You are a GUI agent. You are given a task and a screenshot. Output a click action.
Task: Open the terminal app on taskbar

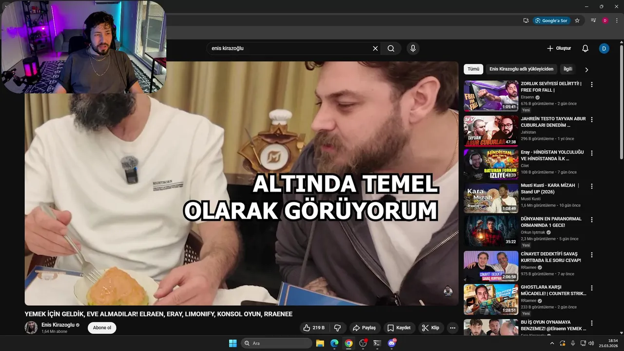[377, 343]
